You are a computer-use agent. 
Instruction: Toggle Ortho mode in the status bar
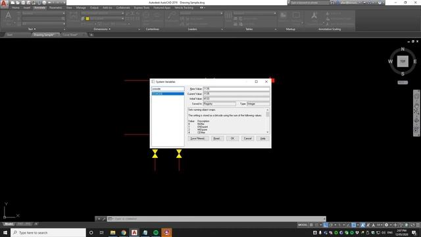tap(326, 225)
